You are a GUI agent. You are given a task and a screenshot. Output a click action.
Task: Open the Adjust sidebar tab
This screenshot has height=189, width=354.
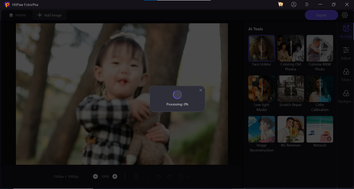[346, 53]
